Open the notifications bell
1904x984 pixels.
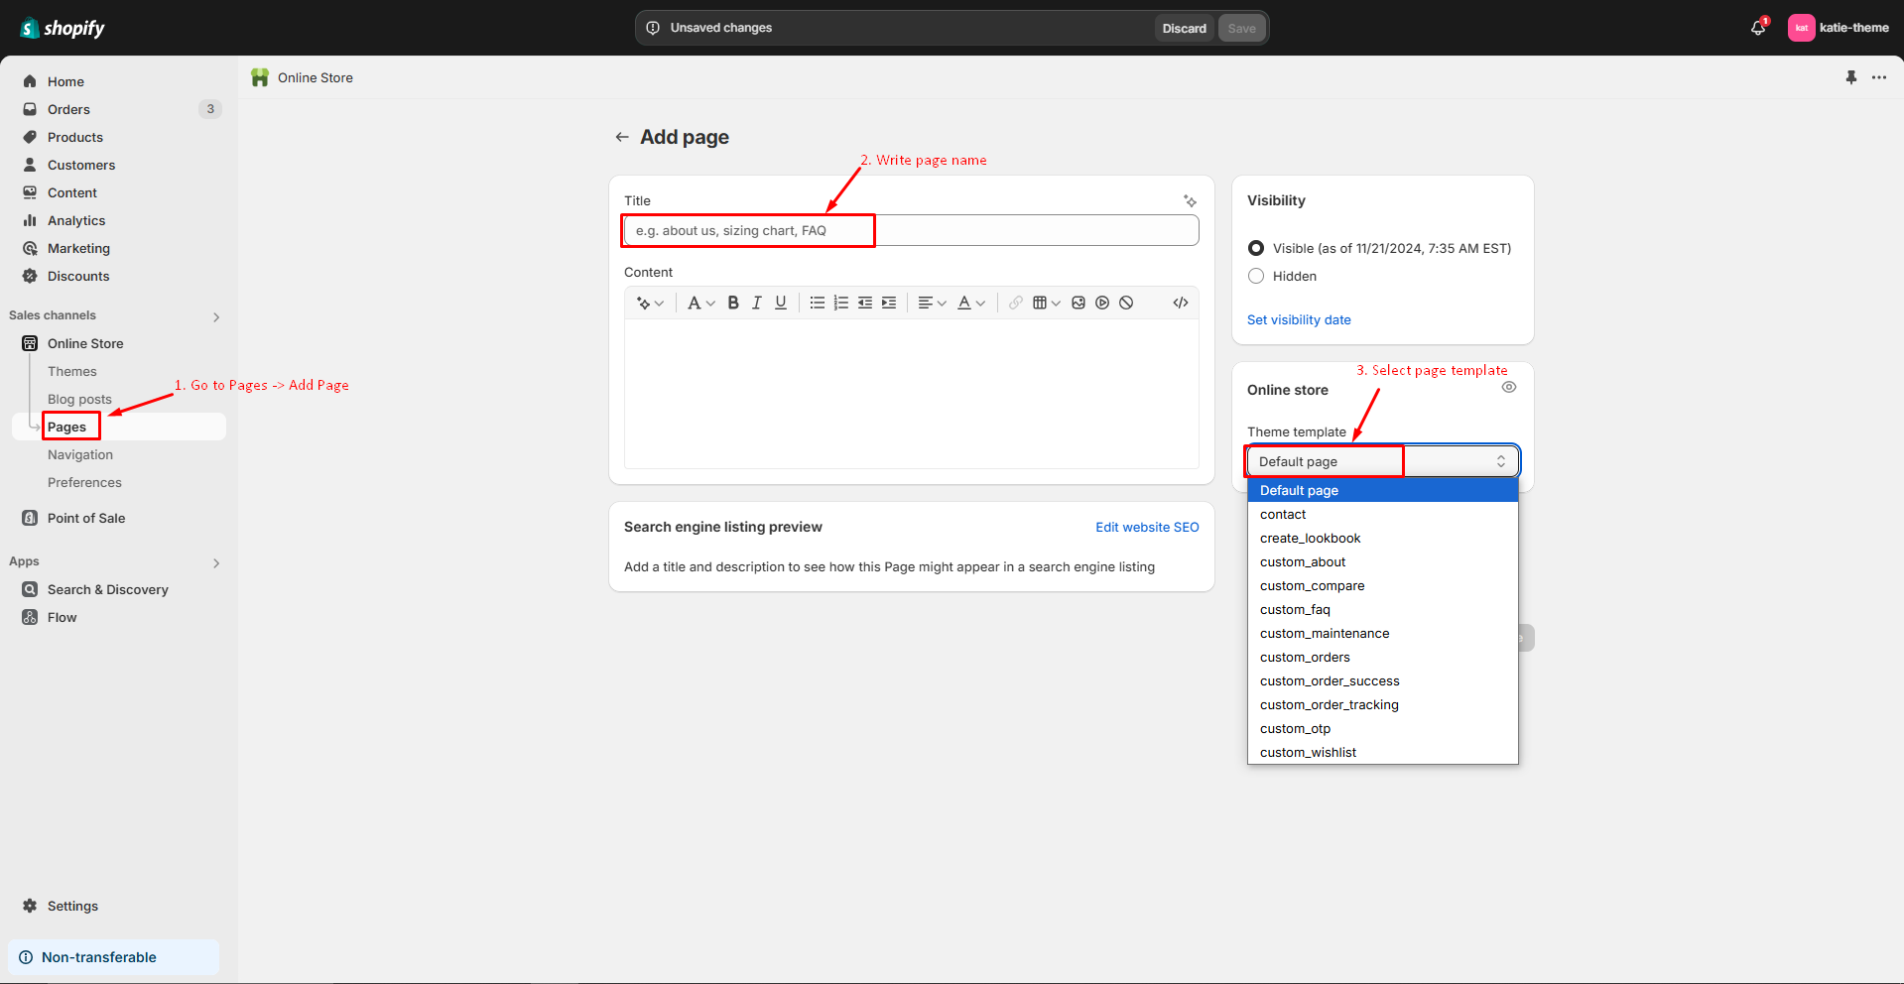coord(1757,28)
